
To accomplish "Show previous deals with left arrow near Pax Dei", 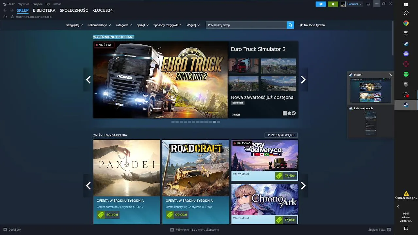I will [88, 186].
